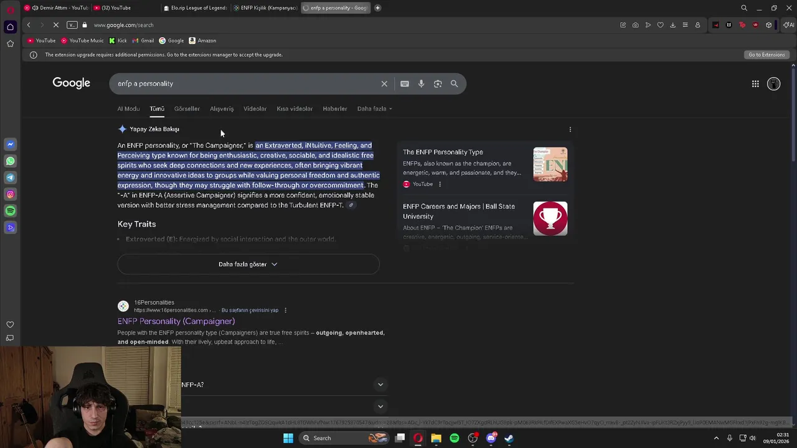Open the Google account avatar
The height and width of the screenshot is (448, 797).
[773, 84]
